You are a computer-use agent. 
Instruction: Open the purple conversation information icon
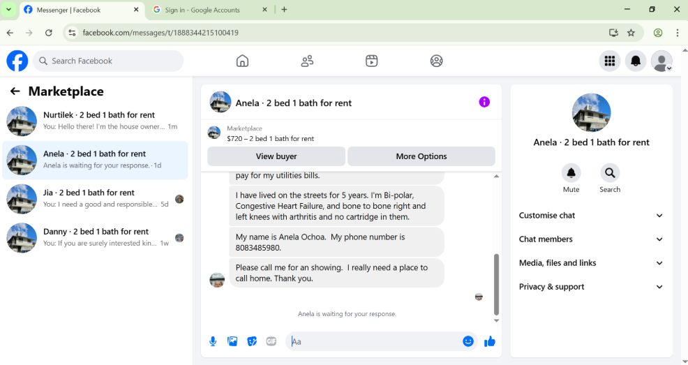click(484, 102)
